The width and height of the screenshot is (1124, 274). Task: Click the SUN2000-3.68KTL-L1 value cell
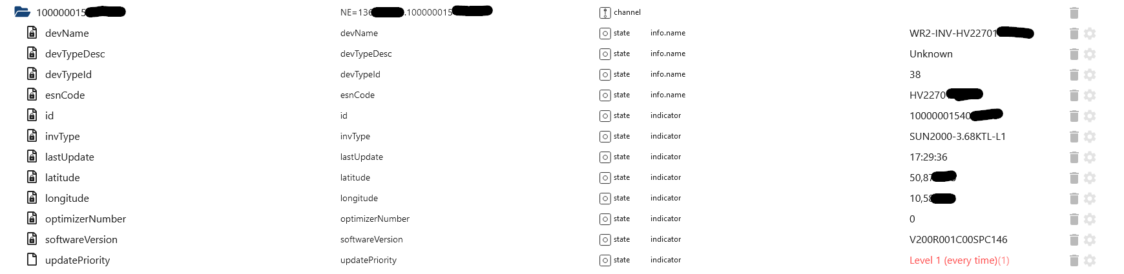click(x=957, y=137)
